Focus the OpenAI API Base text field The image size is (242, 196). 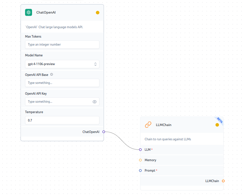coord(62,83)
